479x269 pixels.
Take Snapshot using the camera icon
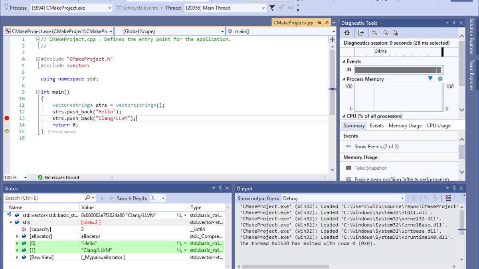point(348,168)
